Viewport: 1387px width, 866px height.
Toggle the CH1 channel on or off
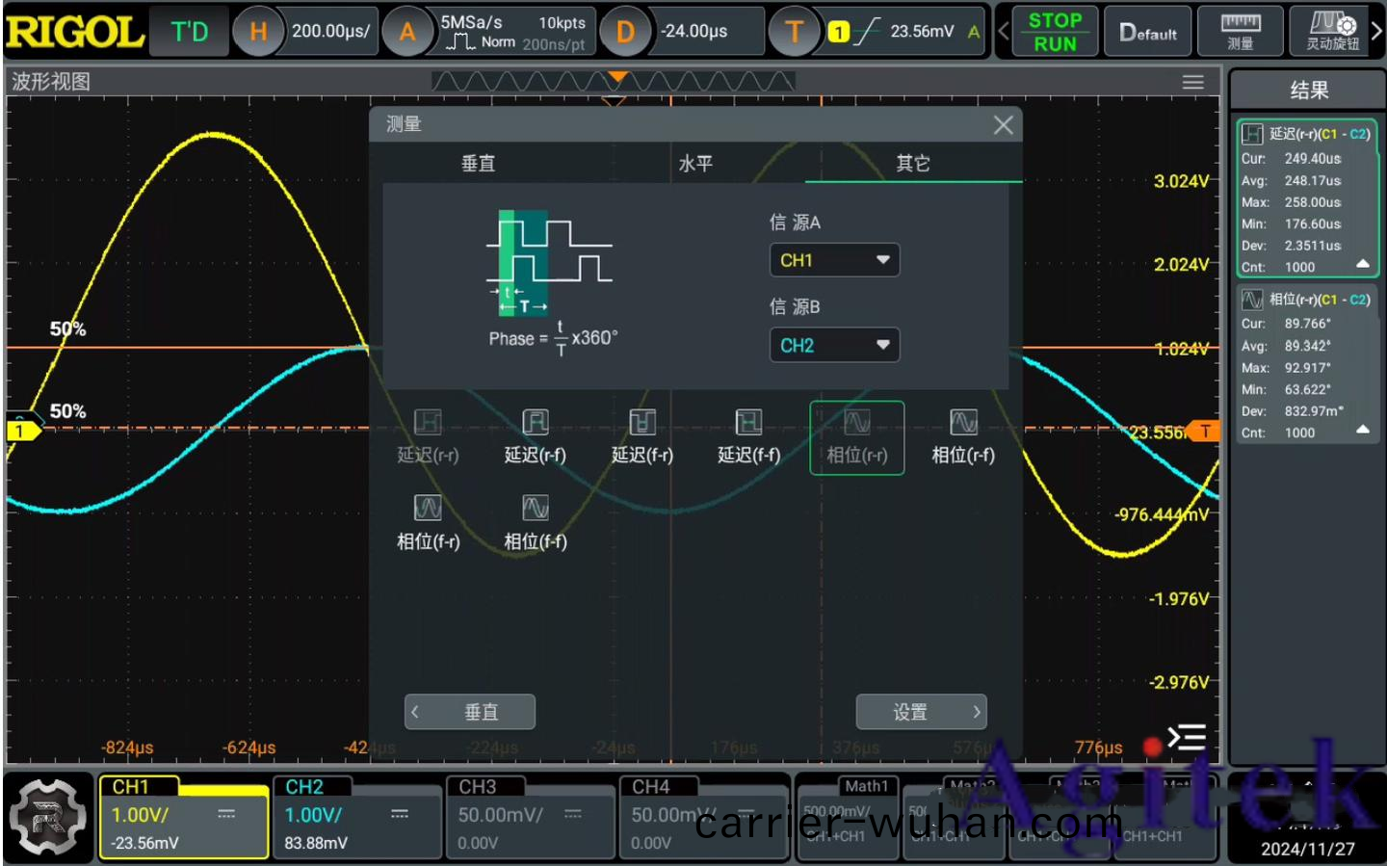point(183,817)
